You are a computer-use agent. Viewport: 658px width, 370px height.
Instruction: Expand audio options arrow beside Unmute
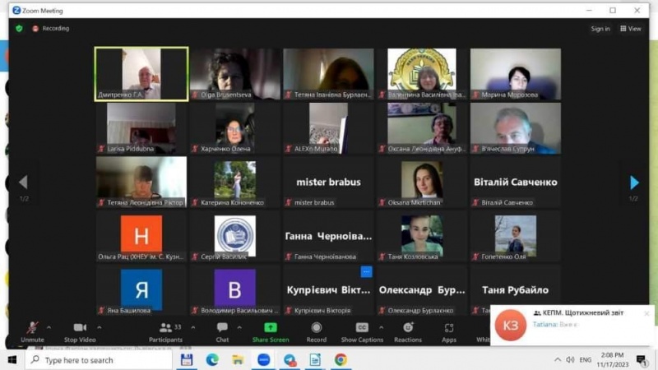(x=49, y=326)
